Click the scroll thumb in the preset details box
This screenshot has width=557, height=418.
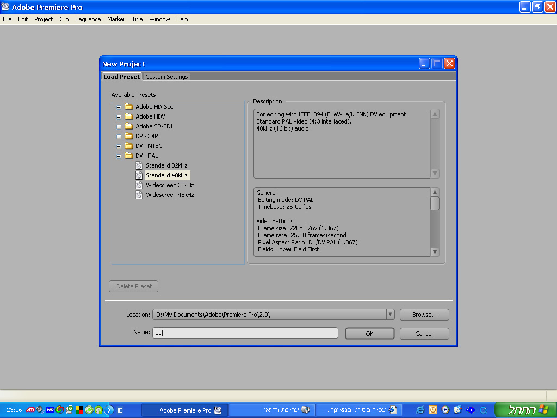435,204
